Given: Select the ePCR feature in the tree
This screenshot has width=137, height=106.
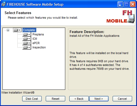Looking at the screenshot, I should click(36, 43).
